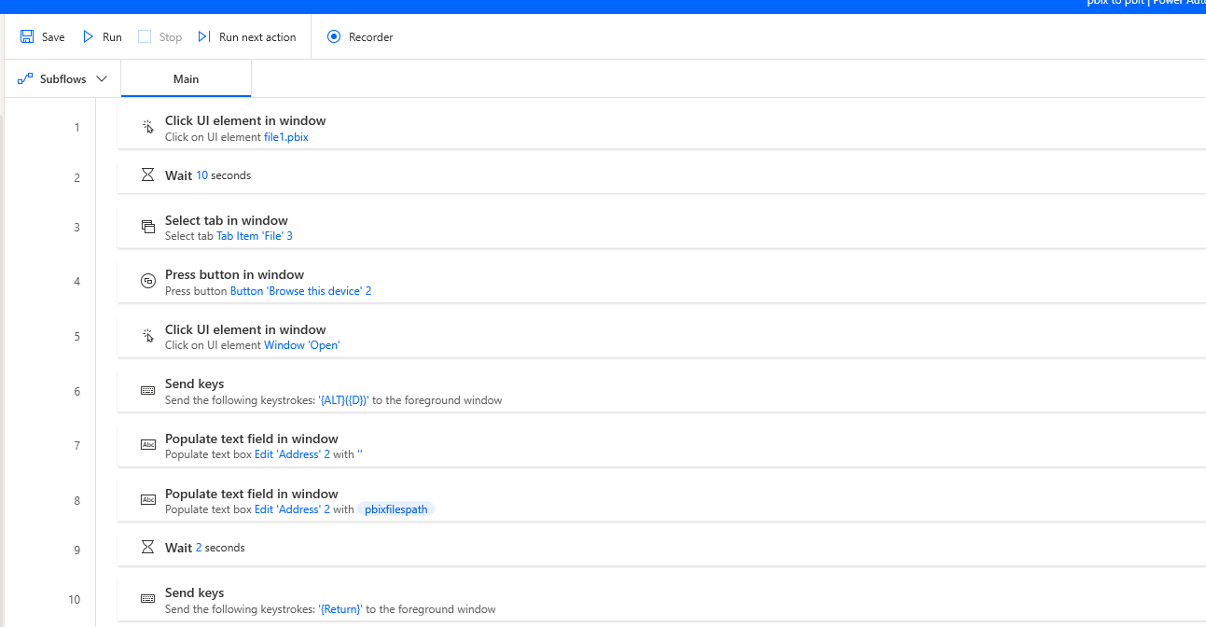
Task: Click the Run next action icon
Action: pyautogui.click(x=204, y=37)
